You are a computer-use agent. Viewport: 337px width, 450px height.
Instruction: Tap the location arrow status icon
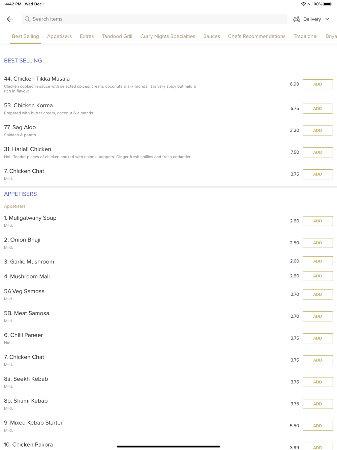coord(309,4)
